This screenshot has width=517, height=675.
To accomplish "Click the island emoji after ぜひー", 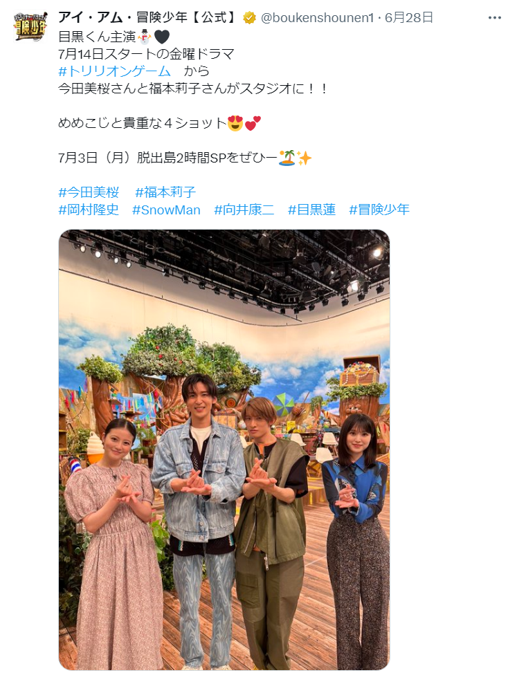I will [287, 158].
